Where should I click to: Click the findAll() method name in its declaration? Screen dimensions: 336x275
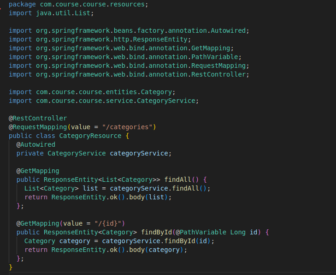pos(177,179)
